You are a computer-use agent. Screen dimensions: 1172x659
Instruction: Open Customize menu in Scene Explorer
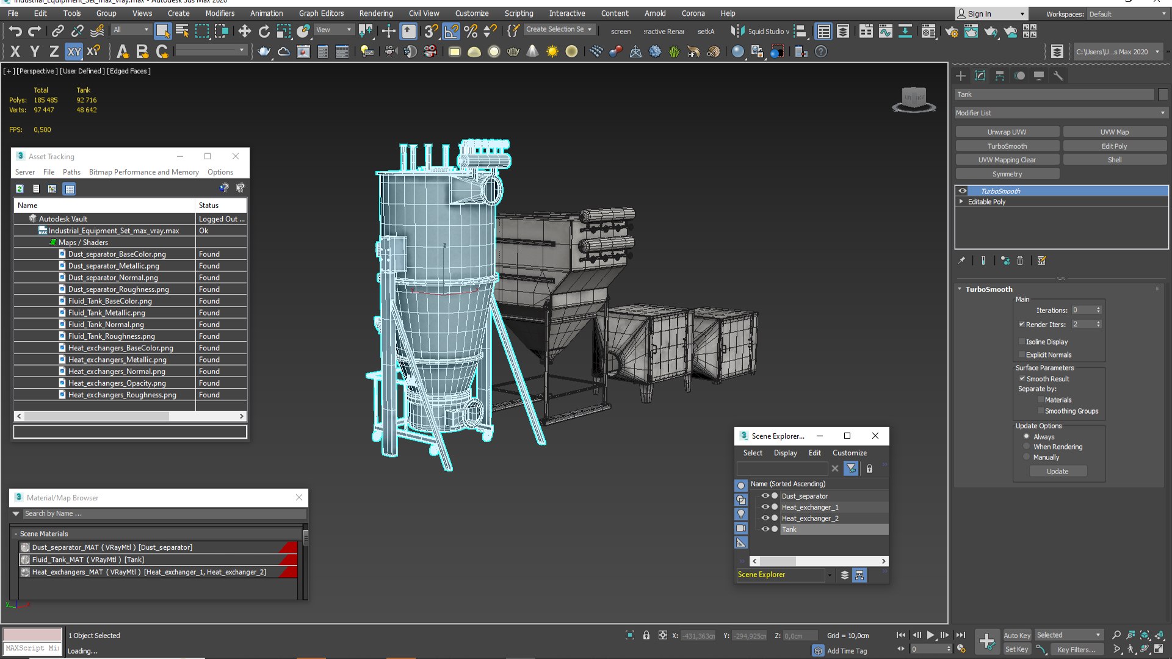tap(850, 453)
